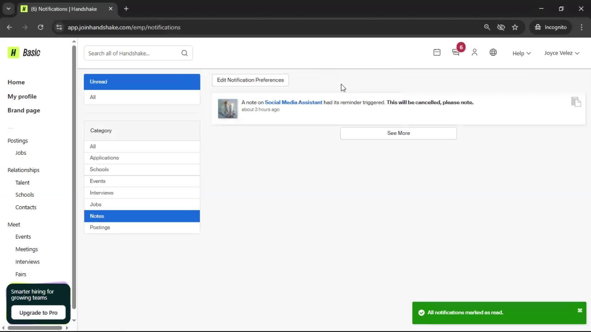Click the browser back arrow
591x332 pixels.
[10, 27]
